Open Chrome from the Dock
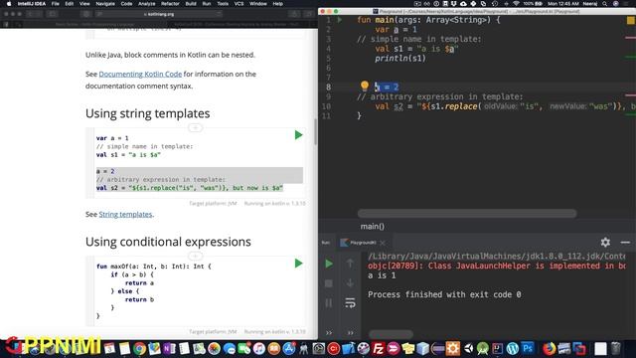This screenshot has width=636, height=358. [x=139, y=349]
